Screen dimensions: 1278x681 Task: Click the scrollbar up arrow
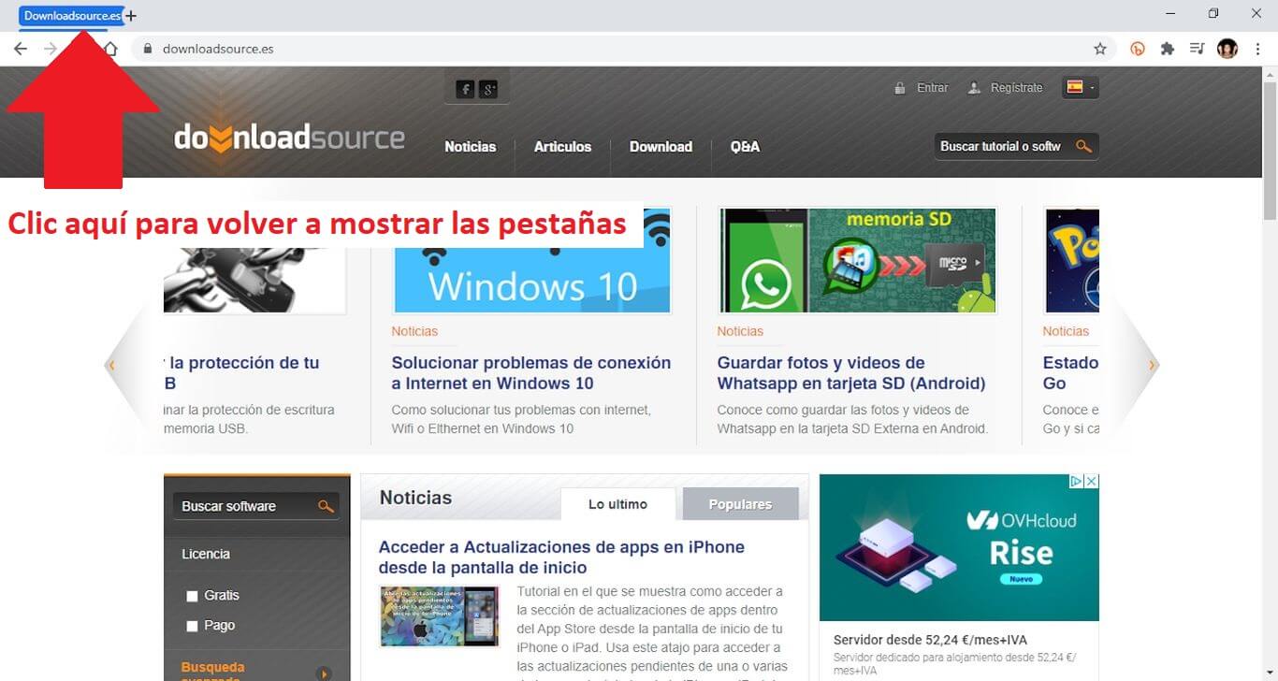point(1270,73)
